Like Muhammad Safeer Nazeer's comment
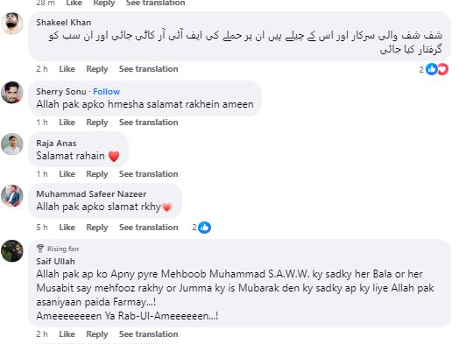This screenshot has width=466, height=344. 67,228
